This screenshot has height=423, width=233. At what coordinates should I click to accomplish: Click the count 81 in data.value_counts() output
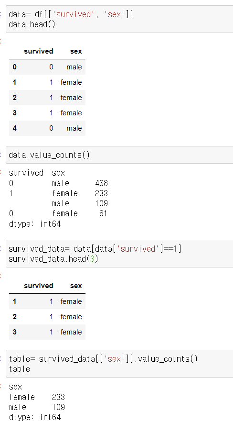tap(103, 213)
